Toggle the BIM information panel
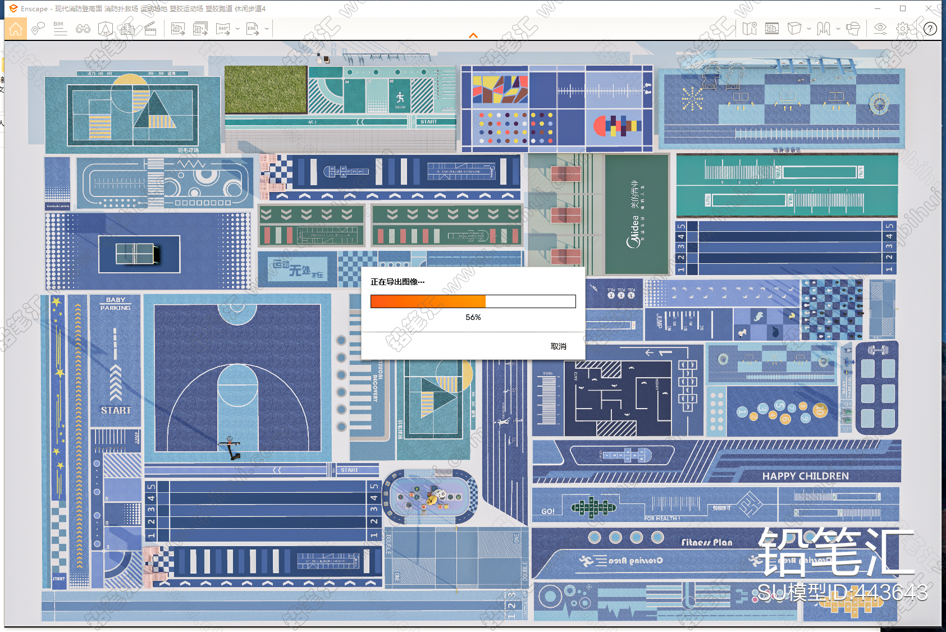 60,29
